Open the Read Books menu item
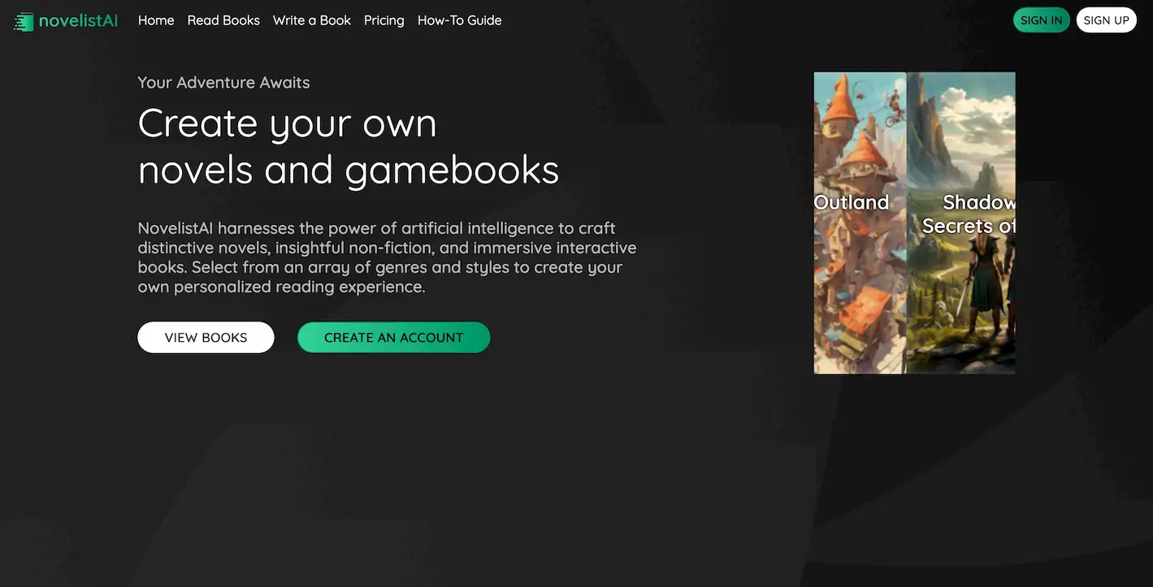Screen dimensions: 1153x587 223,20
